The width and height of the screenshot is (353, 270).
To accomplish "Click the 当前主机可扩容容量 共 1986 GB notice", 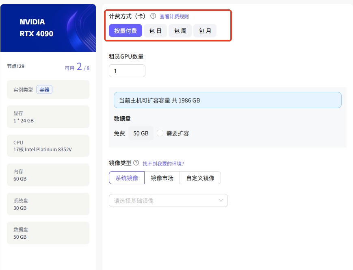I will (227, 100).
